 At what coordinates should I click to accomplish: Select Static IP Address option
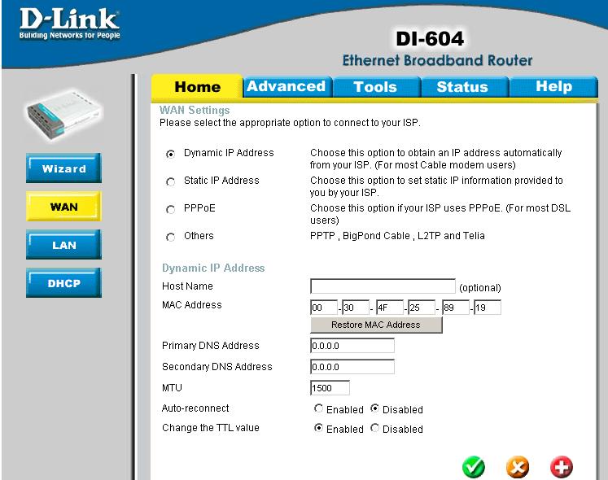pos(170,181)
